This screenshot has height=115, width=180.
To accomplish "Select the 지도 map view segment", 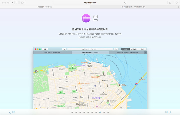I will [x=125, y=49].
